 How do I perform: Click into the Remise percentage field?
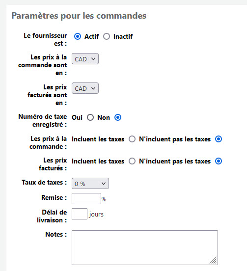tap(86, 198)
